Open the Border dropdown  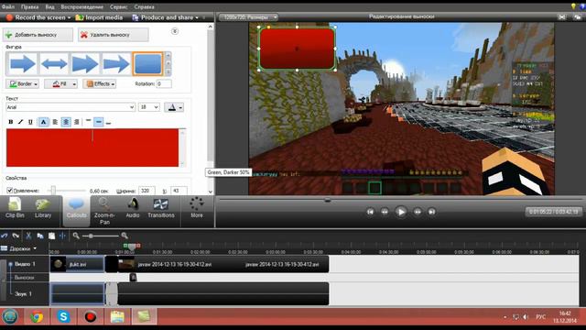(23, 83)
